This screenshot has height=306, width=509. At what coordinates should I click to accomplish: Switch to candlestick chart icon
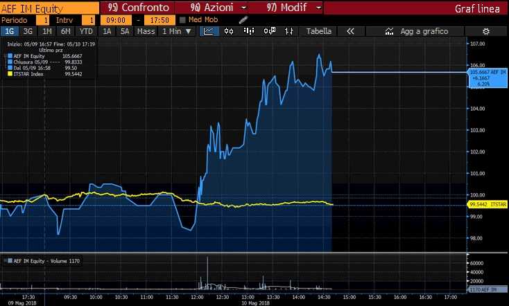pyautogui.click(x=229, y=31)
